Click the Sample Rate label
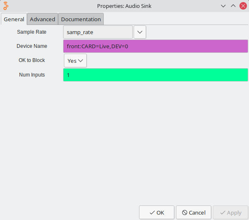249x220 pixels. click(x=32, y=32)
